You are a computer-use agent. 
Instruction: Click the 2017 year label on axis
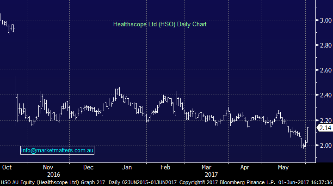click(x=211, y=174)
